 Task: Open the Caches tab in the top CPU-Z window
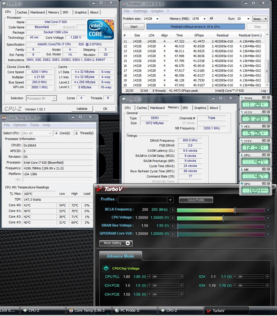click(22, 12)
